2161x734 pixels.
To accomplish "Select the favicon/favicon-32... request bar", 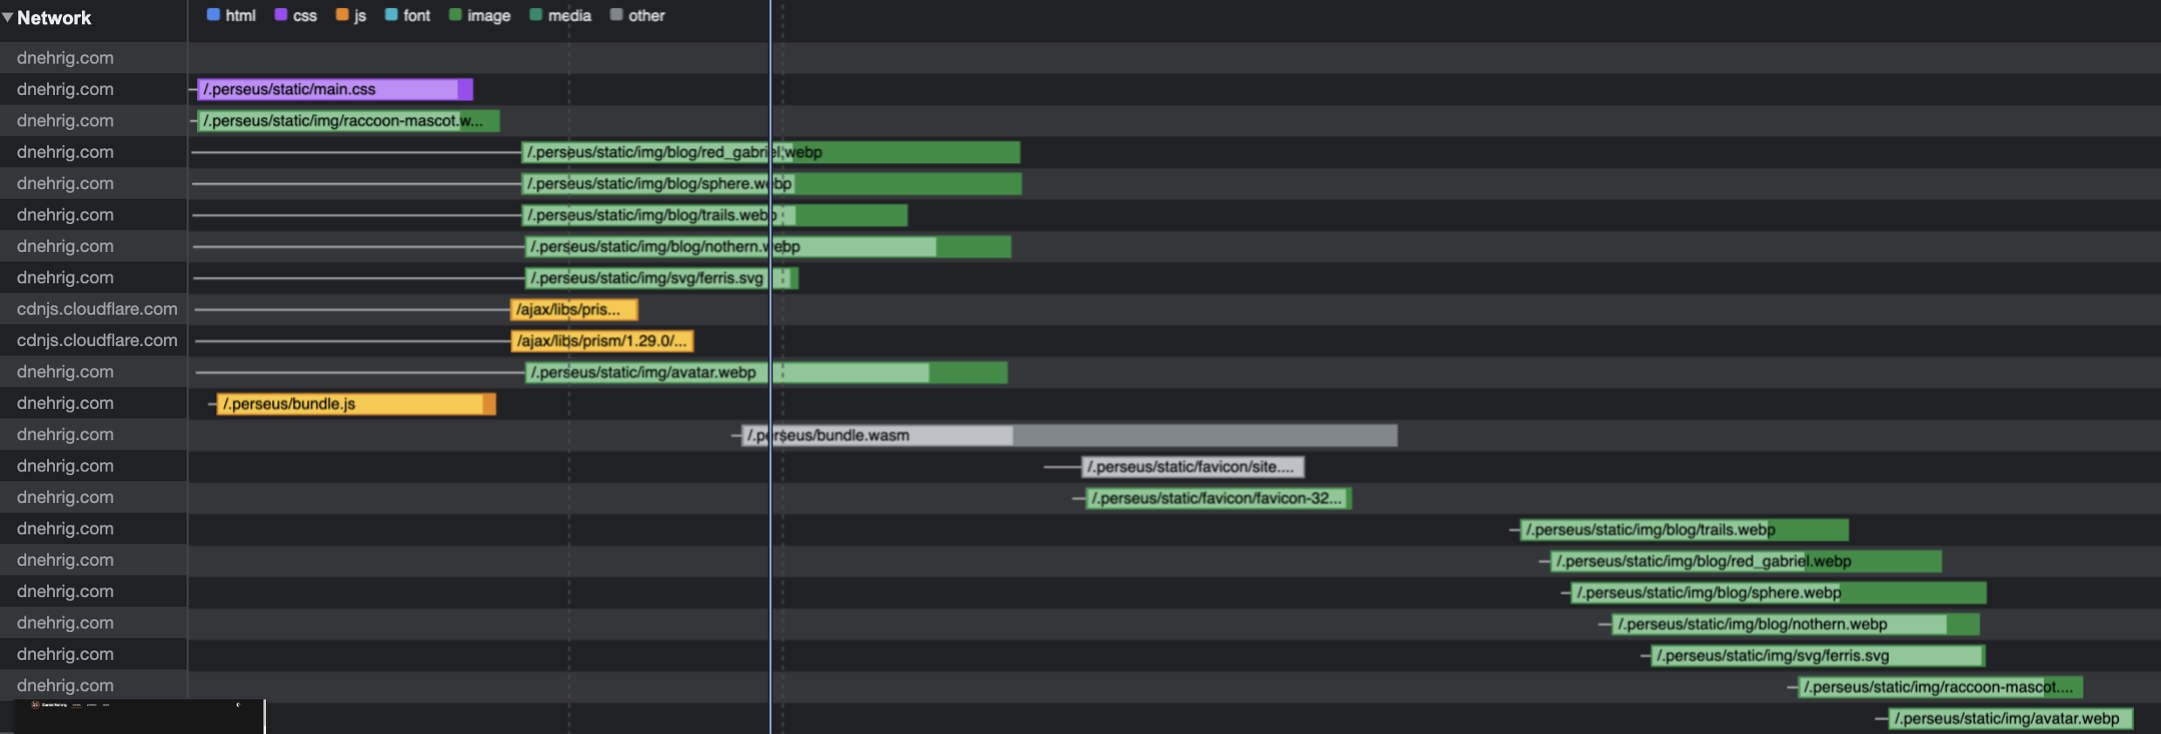I will point(1218,498).
